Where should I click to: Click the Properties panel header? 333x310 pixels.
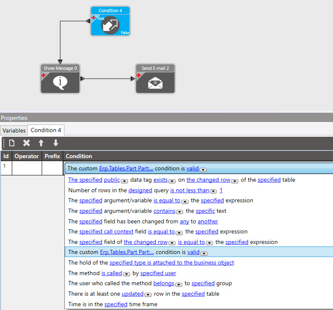tap(167, 118)
